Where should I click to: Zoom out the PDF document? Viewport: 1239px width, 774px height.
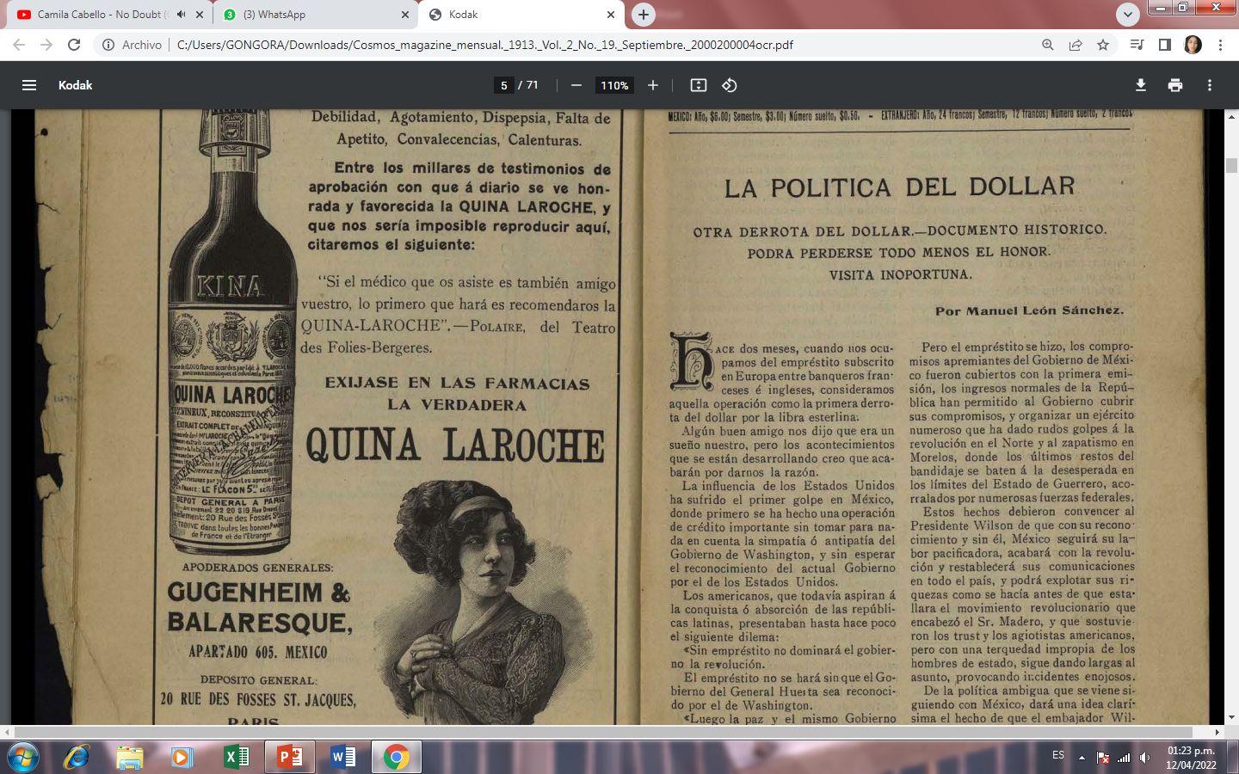(576, 85)
